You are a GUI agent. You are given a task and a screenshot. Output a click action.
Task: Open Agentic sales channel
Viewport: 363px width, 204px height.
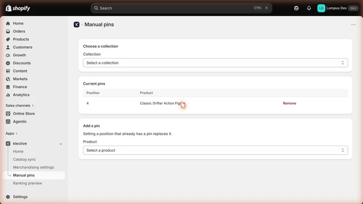(20, 121)
